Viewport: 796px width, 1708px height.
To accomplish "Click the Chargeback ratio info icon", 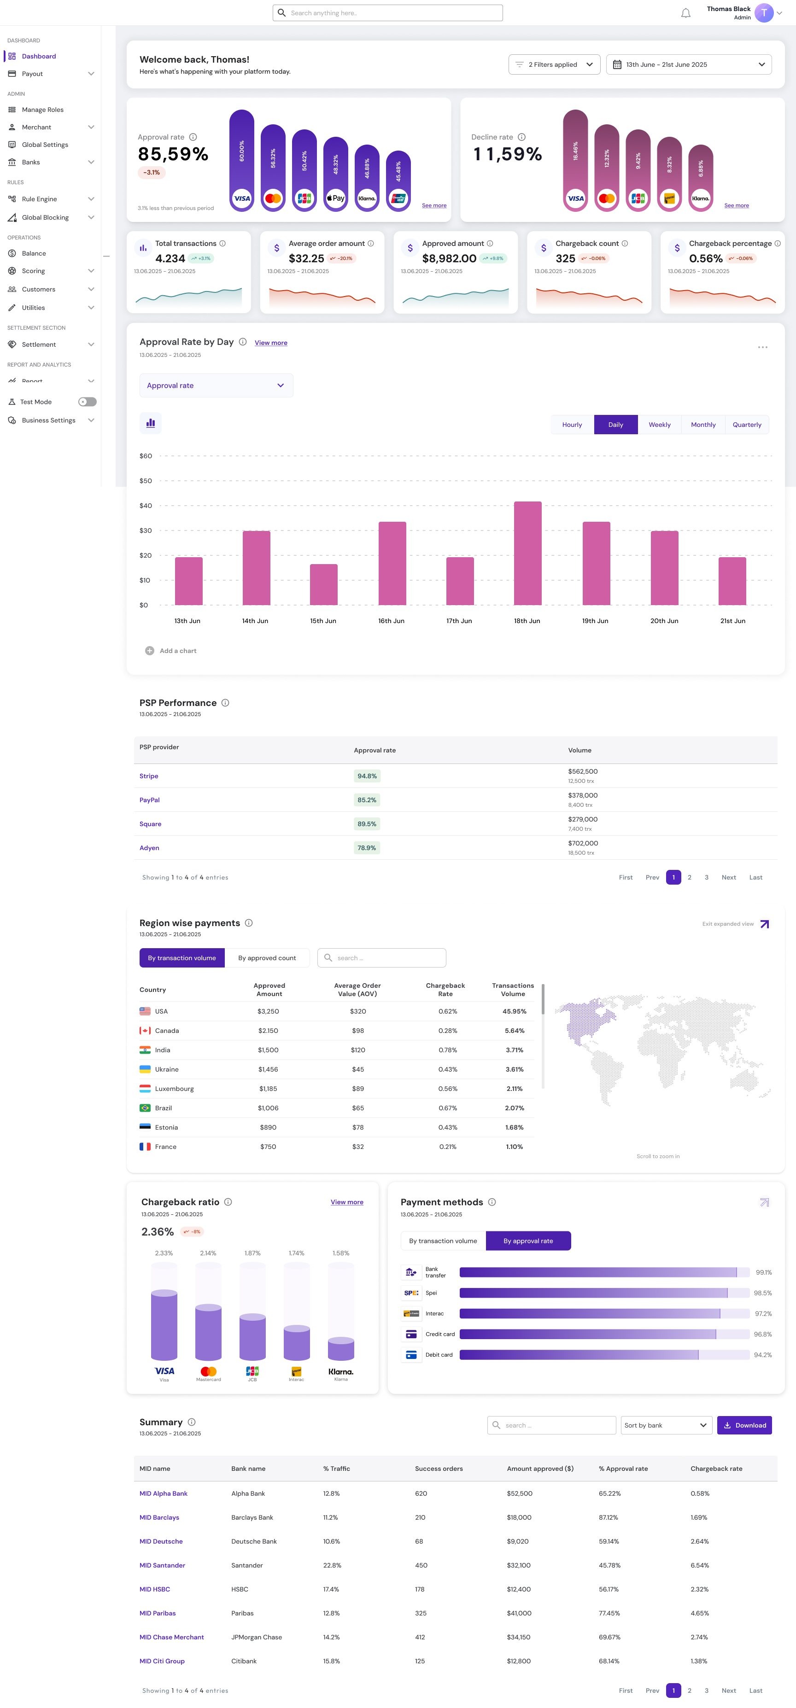I will (x=228, y=1202).
